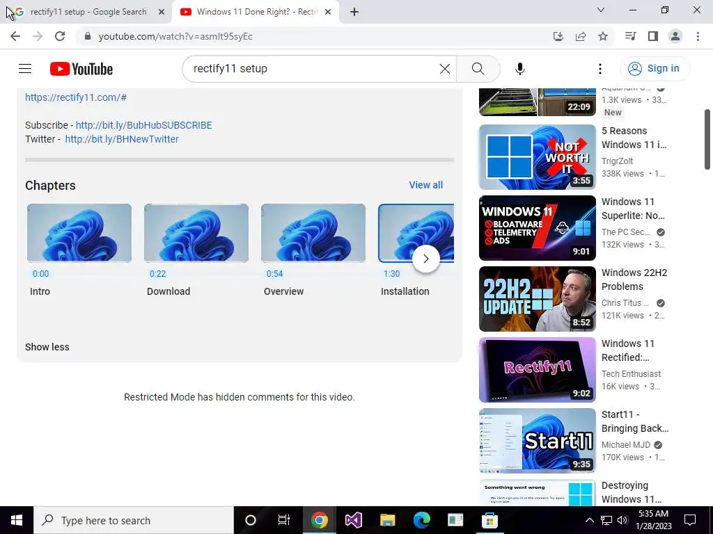Click the taskbar search box
The width and height of the screenshot is (713, 534).
(134, 520)
